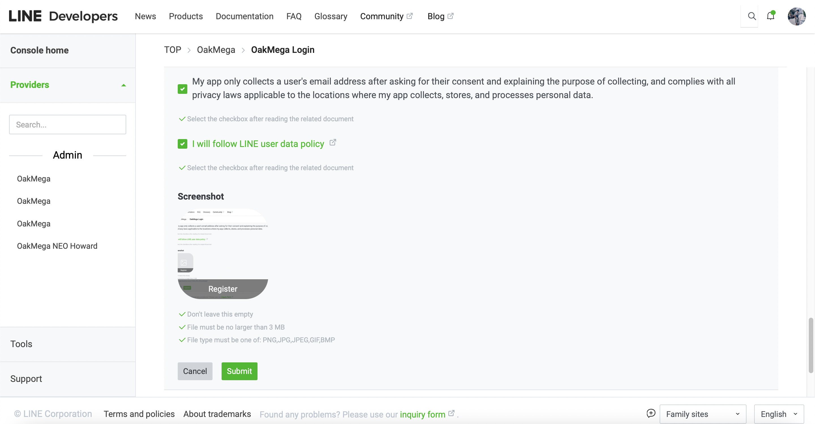Uncheck the email consent checkbox

[x=182, y=89]
